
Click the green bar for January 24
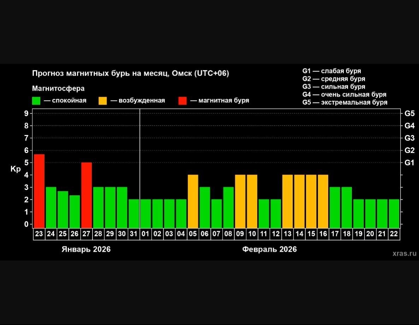tap(51, 207)
